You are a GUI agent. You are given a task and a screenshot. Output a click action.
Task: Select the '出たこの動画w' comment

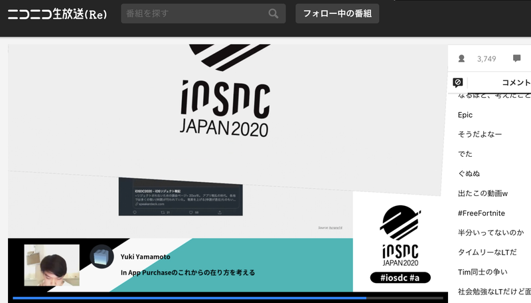click(x=483, y=193)
